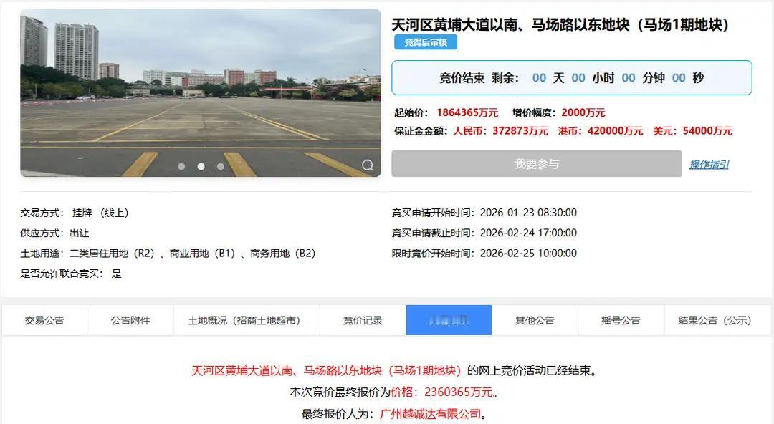Switch to the 其他公告 tab
Screen dimensions: 774x424
click(x=535, y=320)
